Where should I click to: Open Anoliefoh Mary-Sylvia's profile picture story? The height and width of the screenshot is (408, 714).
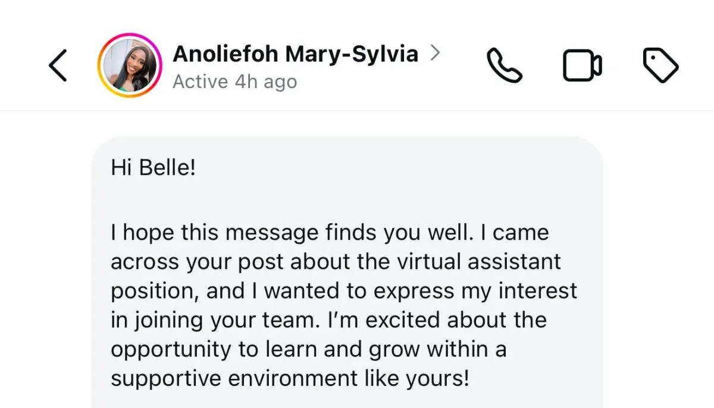point(130,65)
